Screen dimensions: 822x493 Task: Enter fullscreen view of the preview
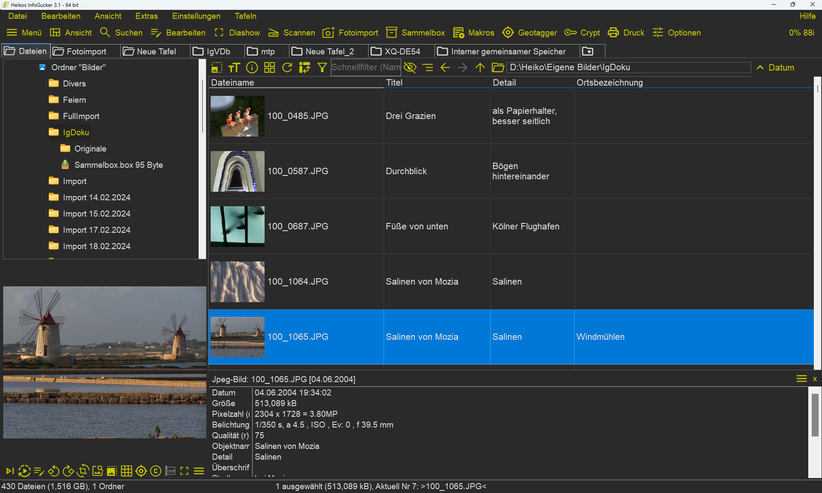tap(184, 471)
